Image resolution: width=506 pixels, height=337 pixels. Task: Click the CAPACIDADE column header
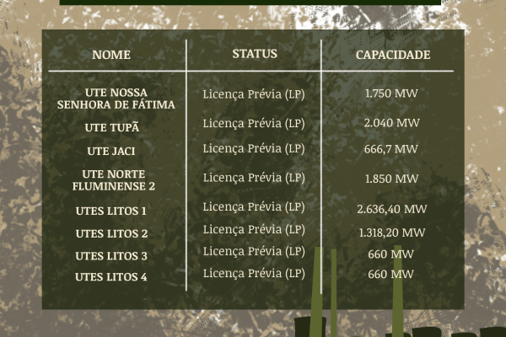pos(392,55)
